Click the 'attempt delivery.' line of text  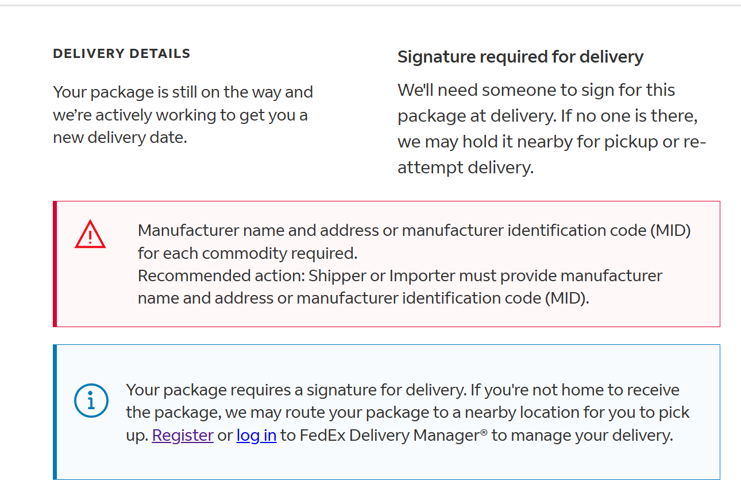tap(466, 168)
